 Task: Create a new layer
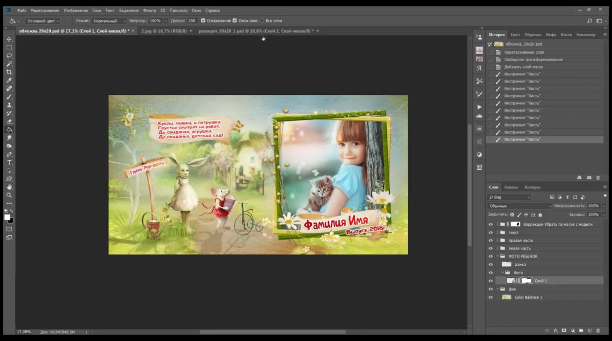coord(590,331)
